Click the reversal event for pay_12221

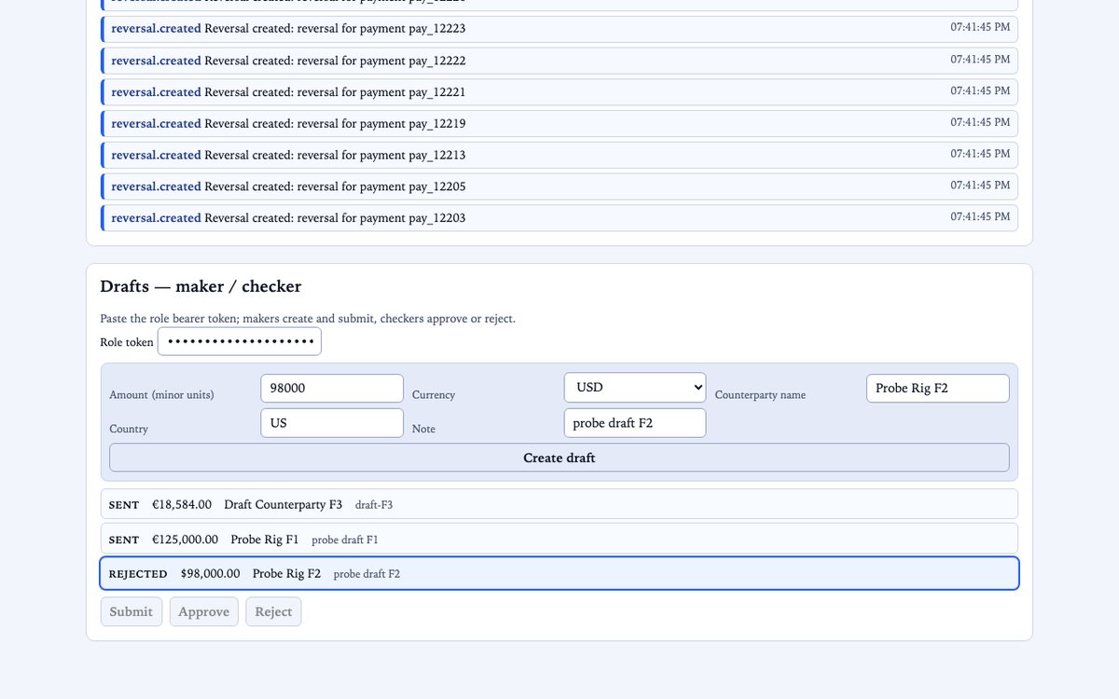coord(559,91)
